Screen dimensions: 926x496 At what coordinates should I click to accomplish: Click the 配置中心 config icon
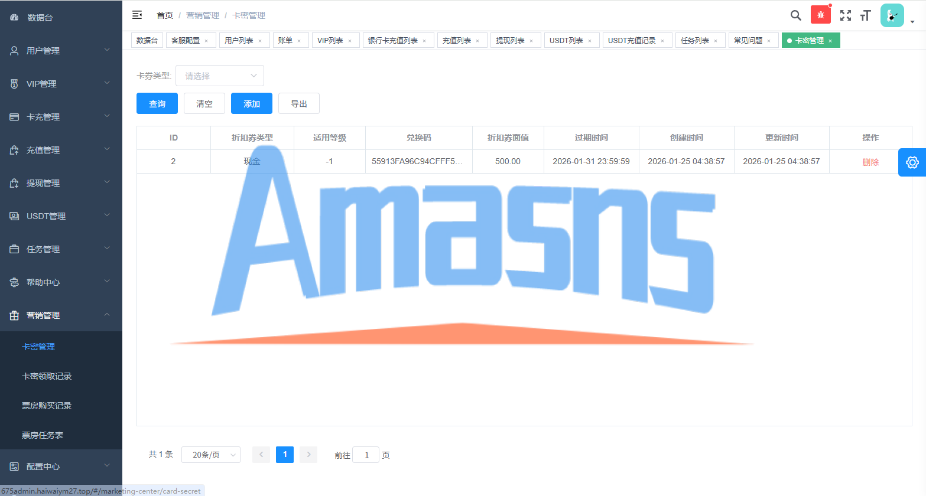pyautogui.click(x=14, y=466)
